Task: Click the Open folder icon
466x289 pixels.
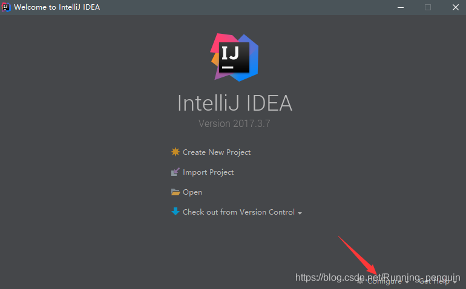Action: coord(176,192)
